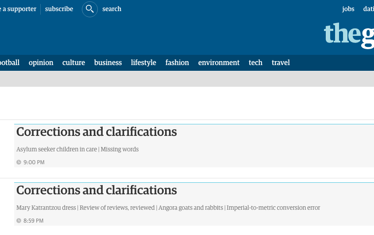Click the clock icon beside 8:59 PM

pos(19,221)
